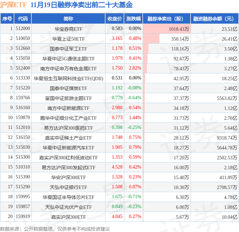239x232 pixels.
Task: Click the 11月19日融券净卖出前二十大基金 heading
Action: 82,5
